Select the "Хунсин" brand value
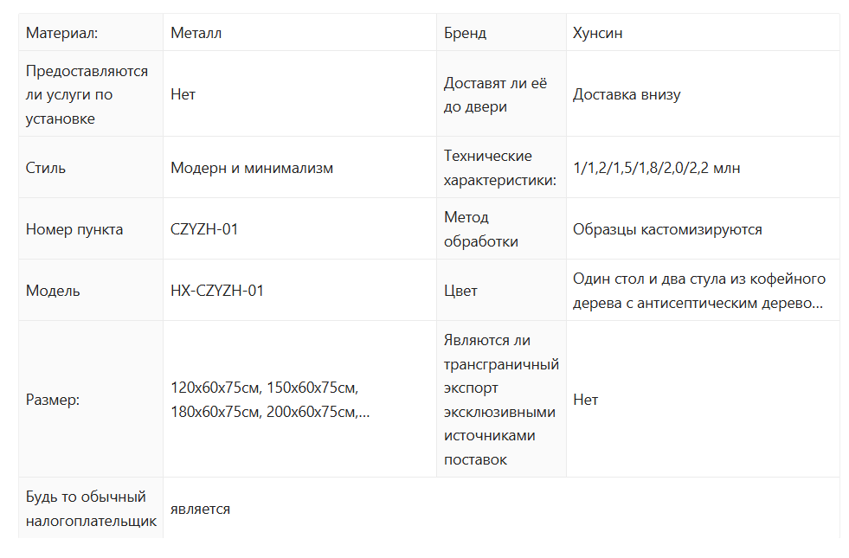The height and width of the screenshot is (558, 849). tap(598, 33)
